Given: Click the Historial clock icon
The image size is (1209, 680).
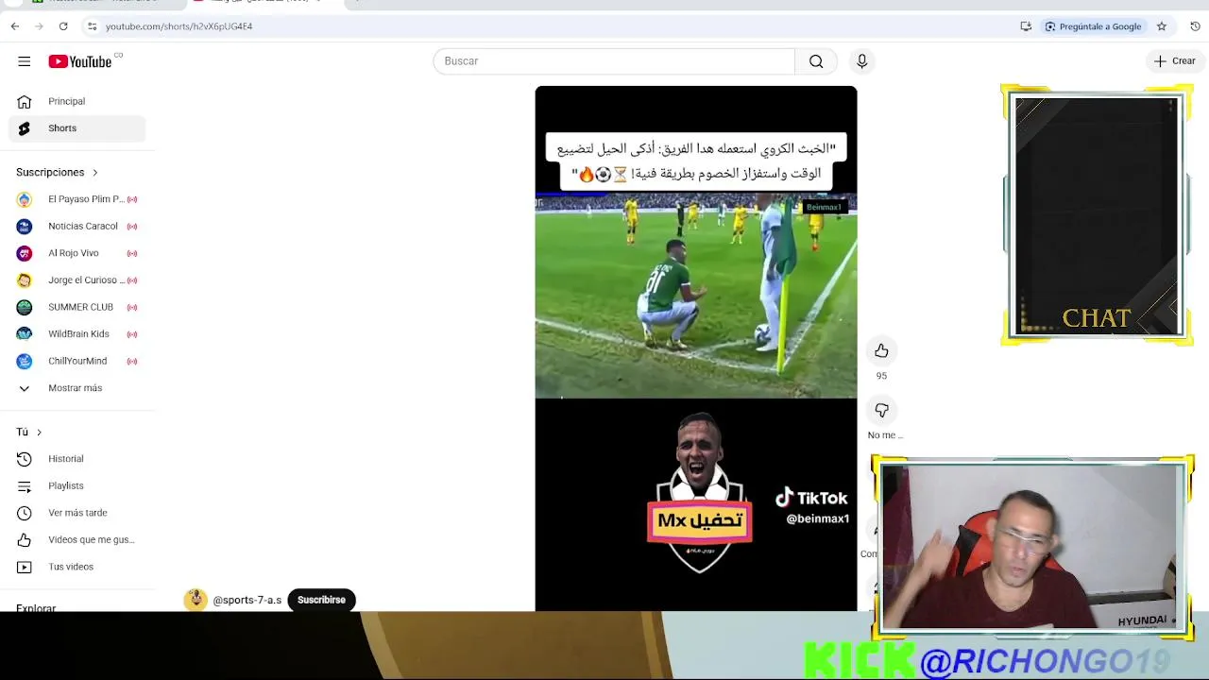Looking at the screenshot, I should click(x=25, y=459).
